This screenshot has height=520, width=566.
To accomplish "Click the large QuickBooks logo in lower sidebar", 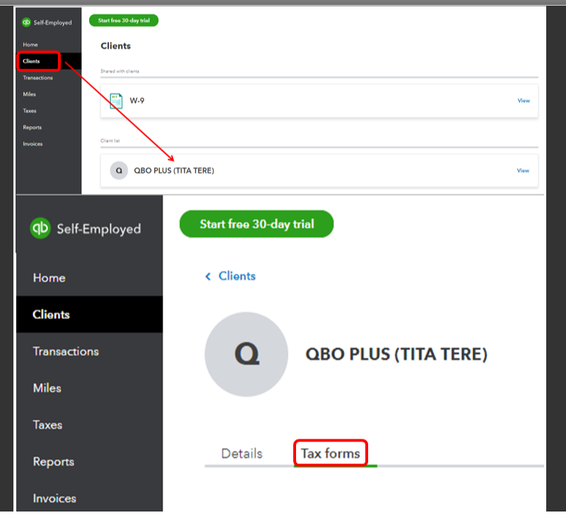I will 40,228.
